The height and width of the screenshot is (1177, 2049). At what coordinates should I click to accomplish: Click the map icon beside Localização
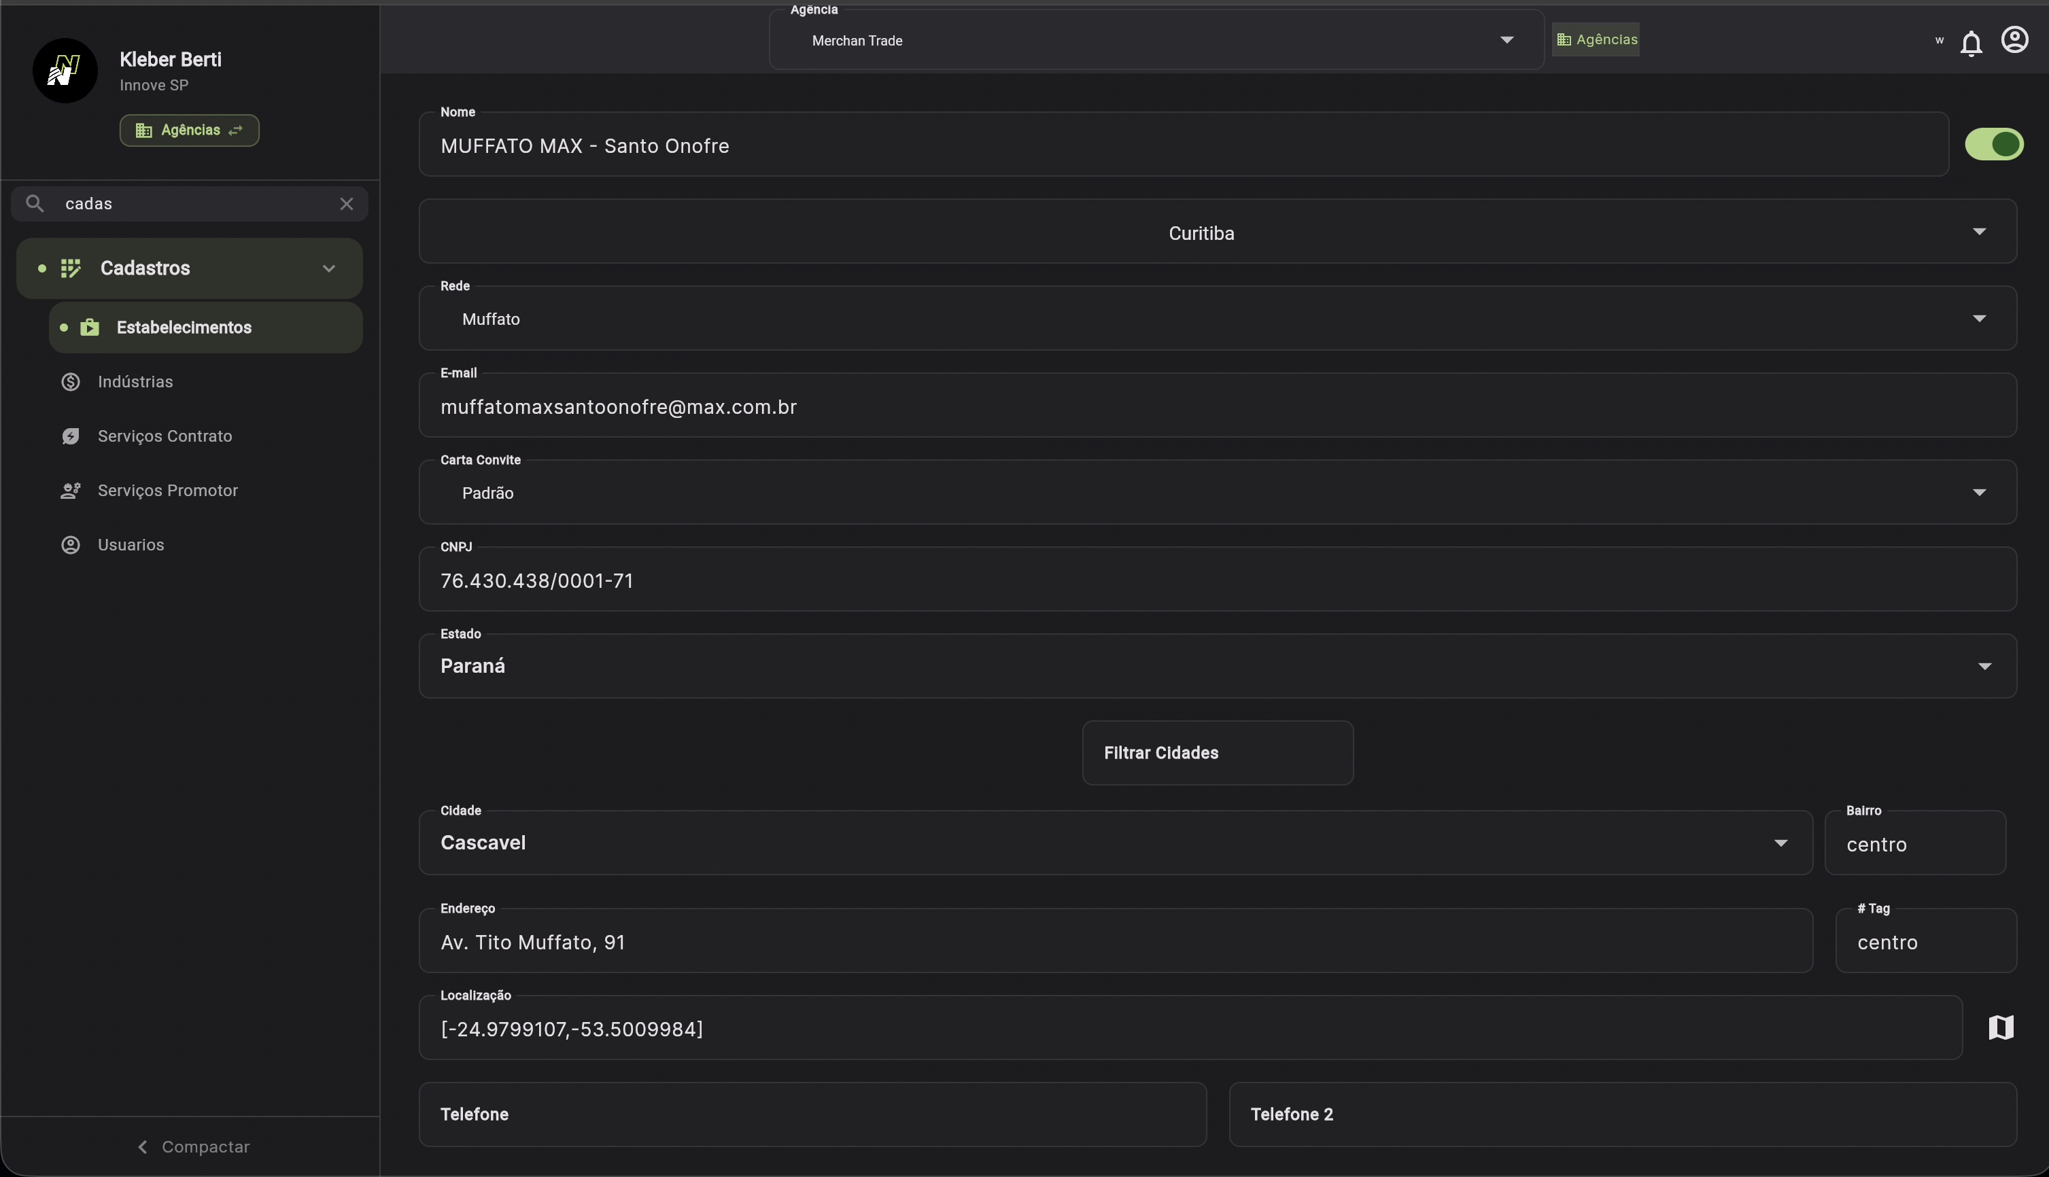coord(2001,1027)
